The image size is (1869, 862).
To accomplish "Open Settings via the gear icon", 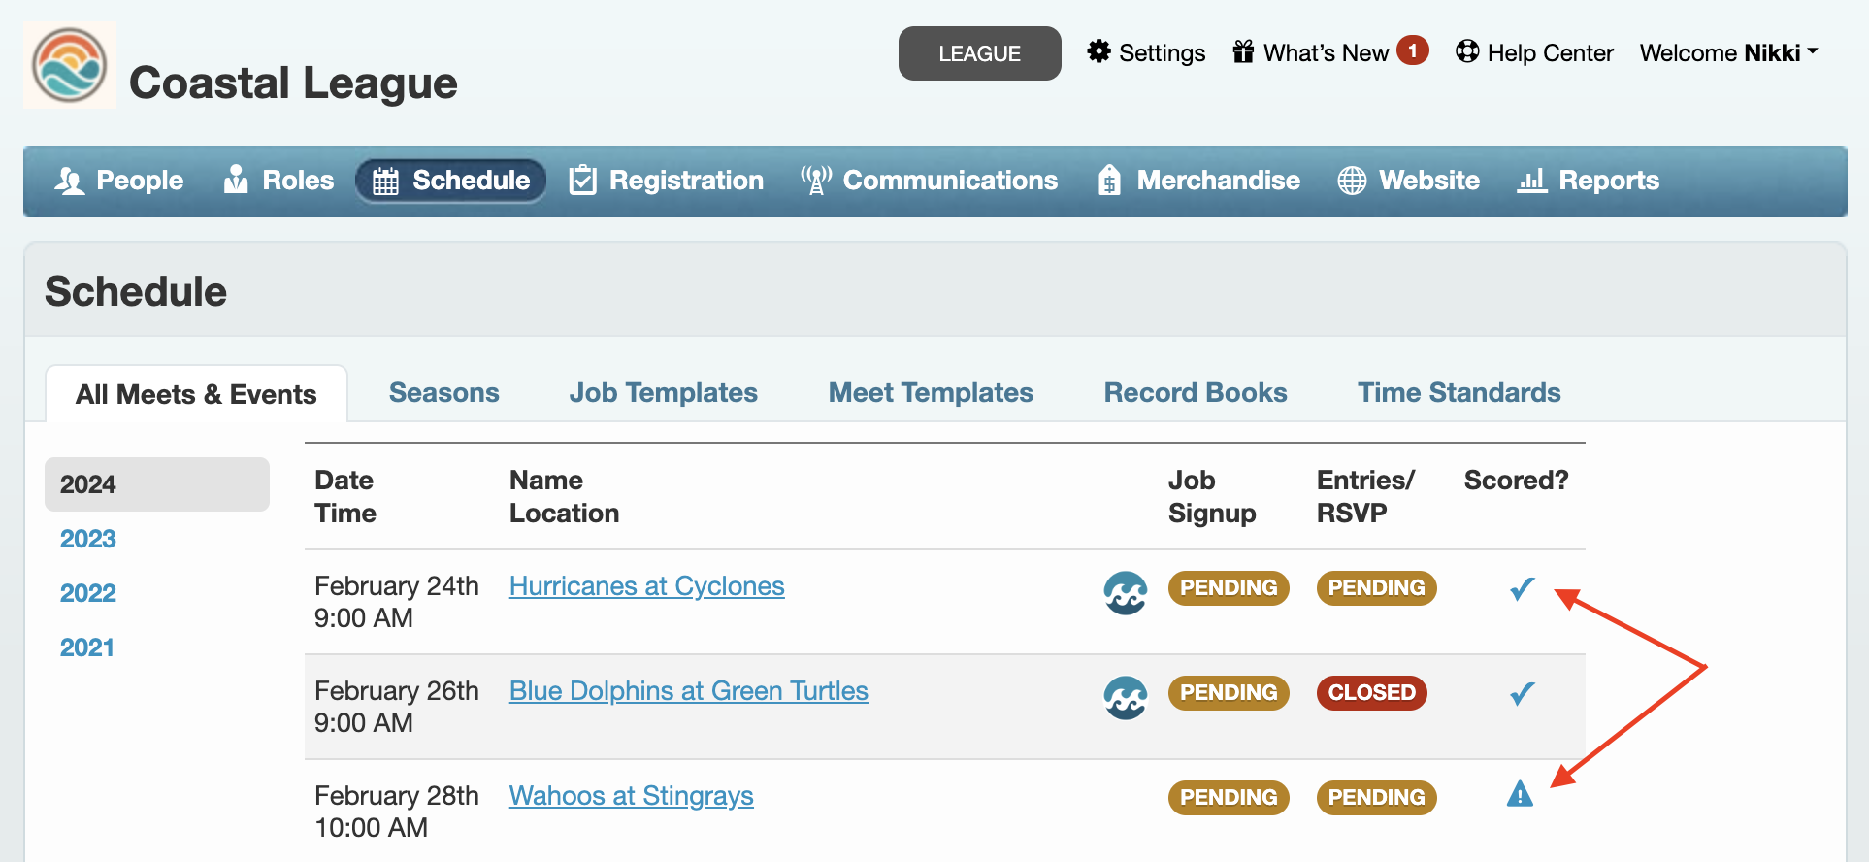I will pyautogui.click(x=1098, y=51).
